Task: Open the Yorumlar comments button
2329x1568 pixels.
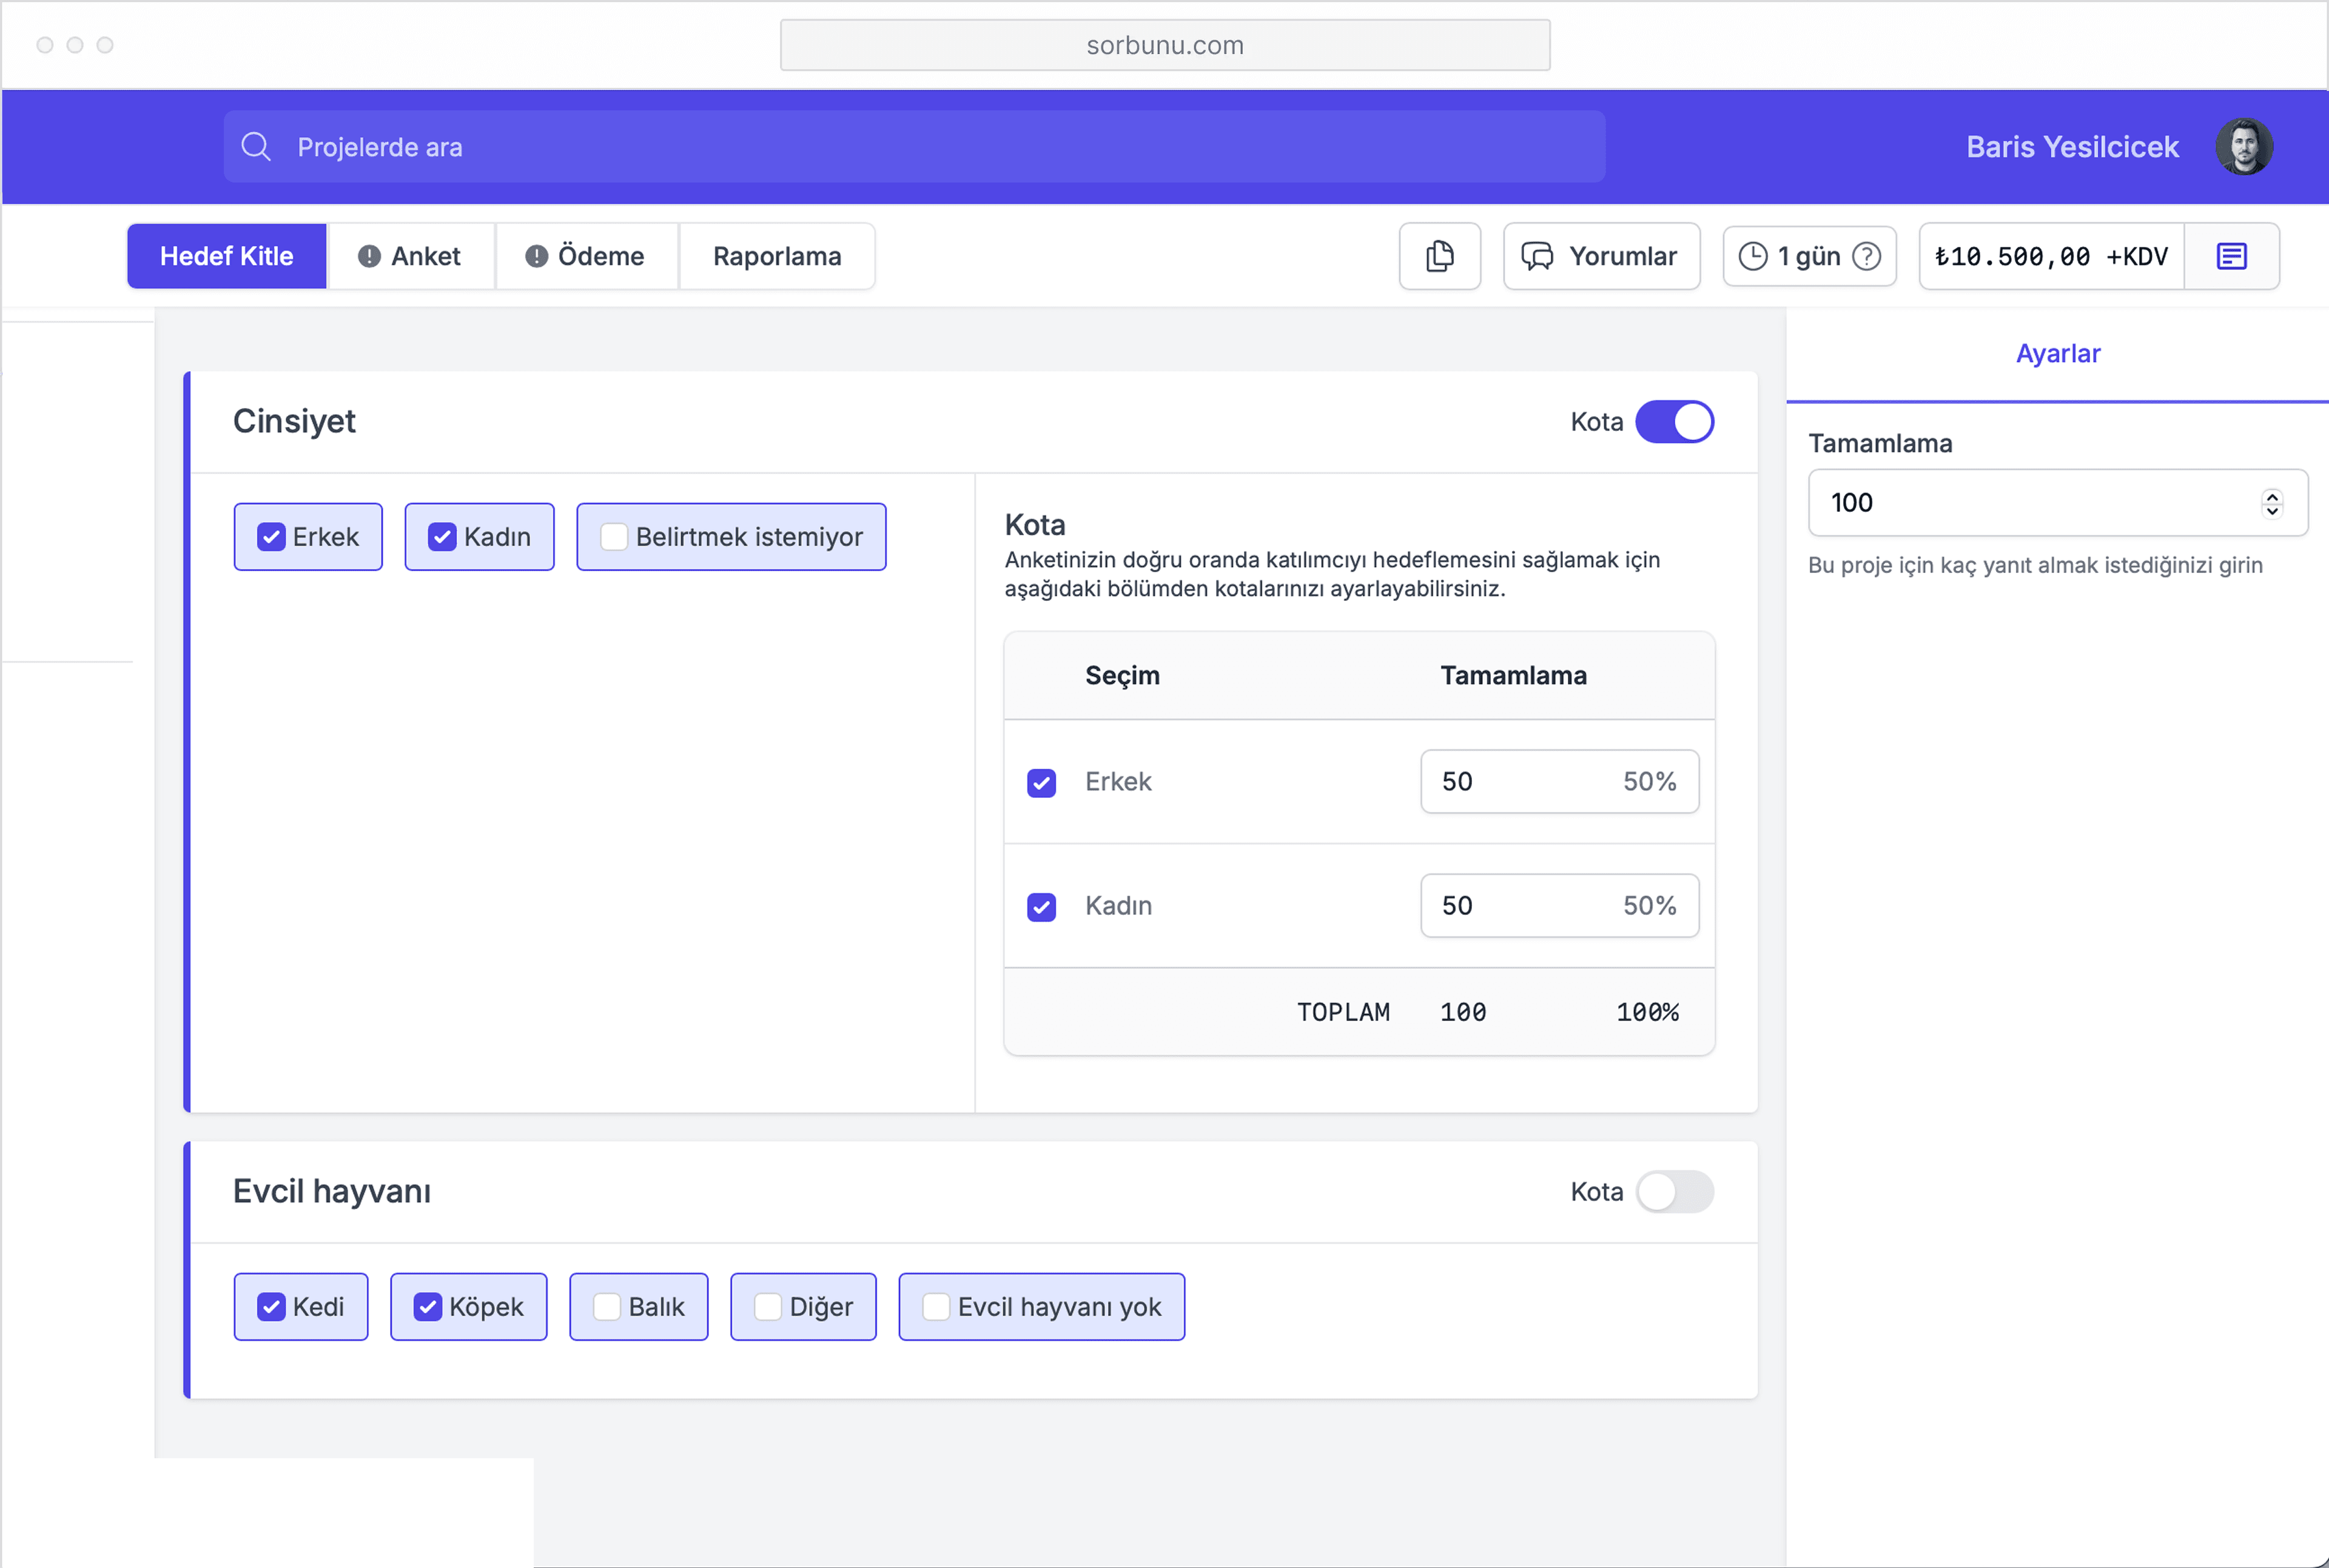Action: pyautogui.click(x=1600, y=256)
